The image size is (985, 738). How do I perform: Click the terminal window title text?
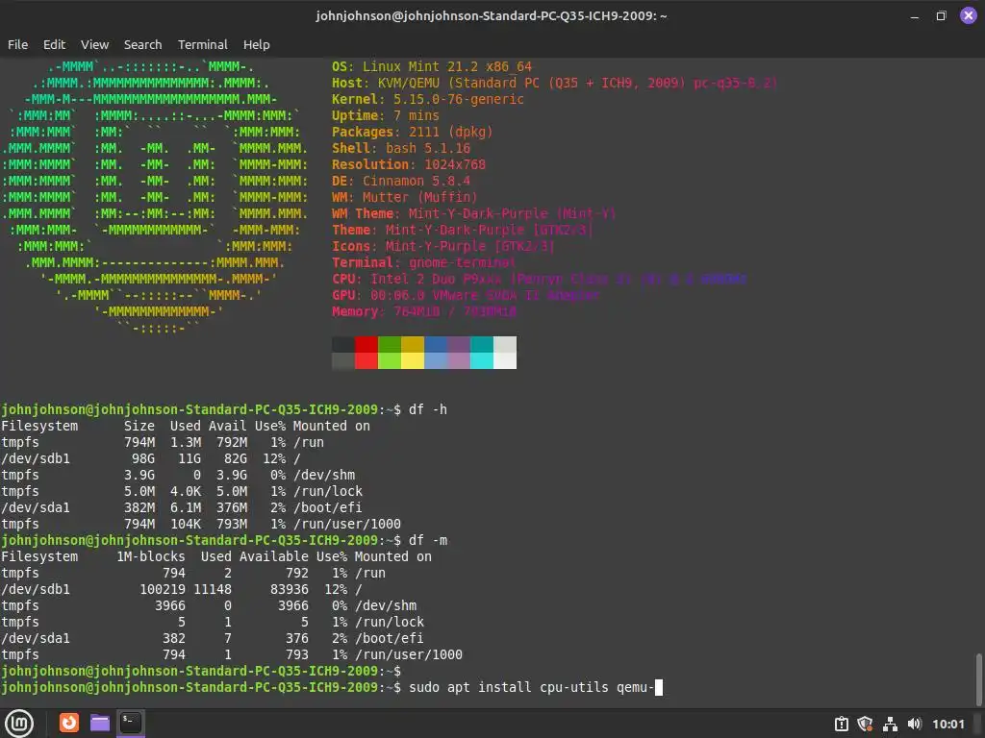(x=492, y=15)
